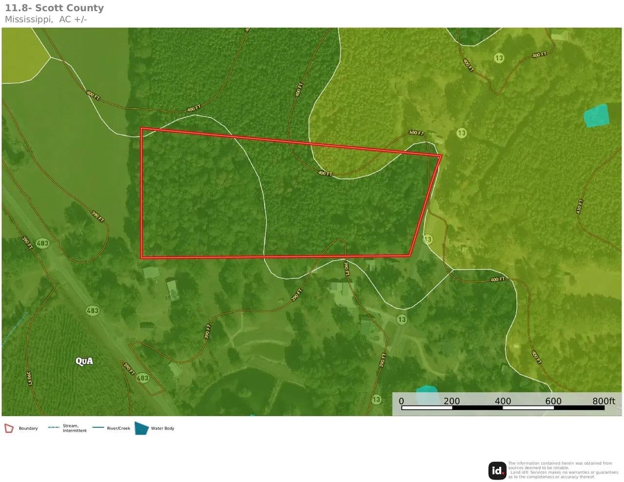This screenshot has height=482, width=624.
Task: Open the Land id logo
Action: point(497,470)
